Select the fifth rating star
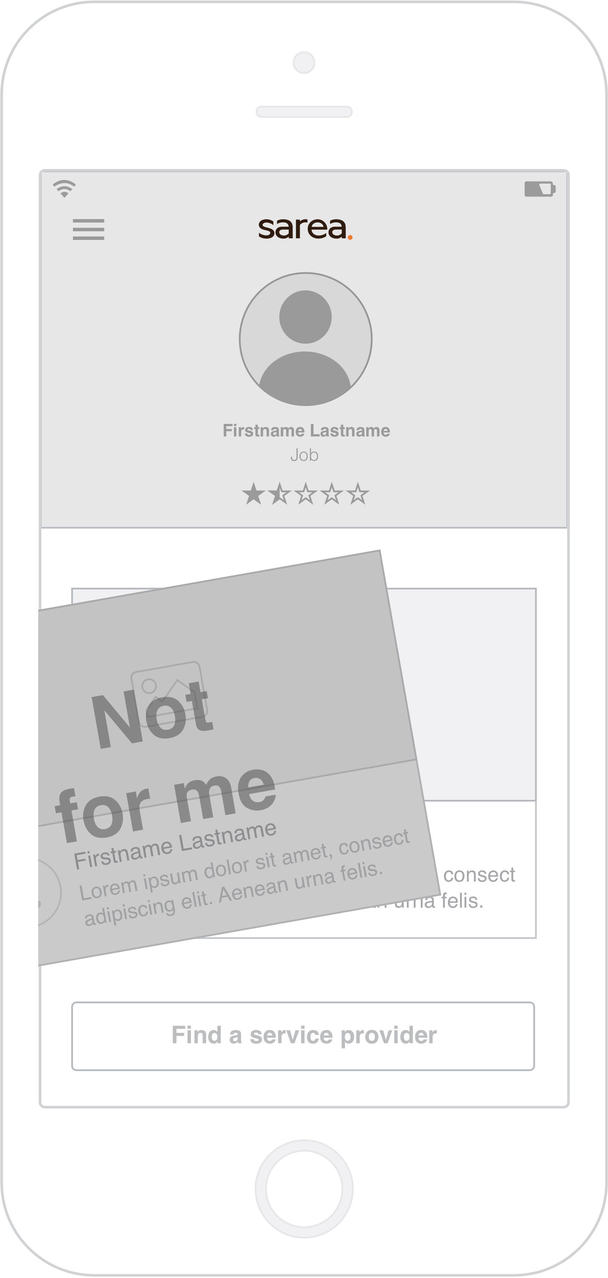The height and width of the screenshot is (1278, 608). pyautogui.click(x=358, y=493)
